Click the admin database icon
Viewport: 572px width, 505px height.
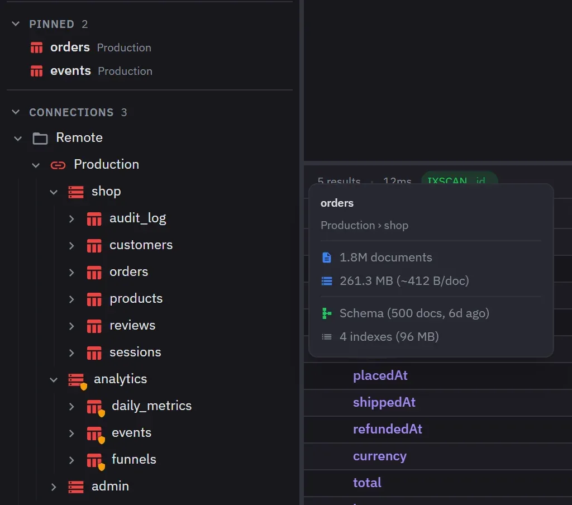[x=76, y=487]
